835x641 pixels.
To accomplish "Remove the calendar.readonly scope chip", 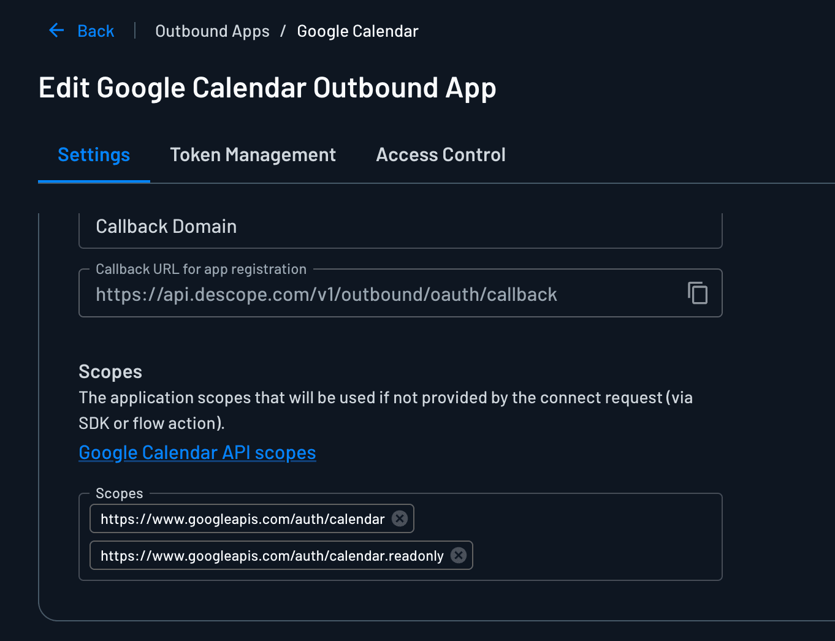I will 459,555.
